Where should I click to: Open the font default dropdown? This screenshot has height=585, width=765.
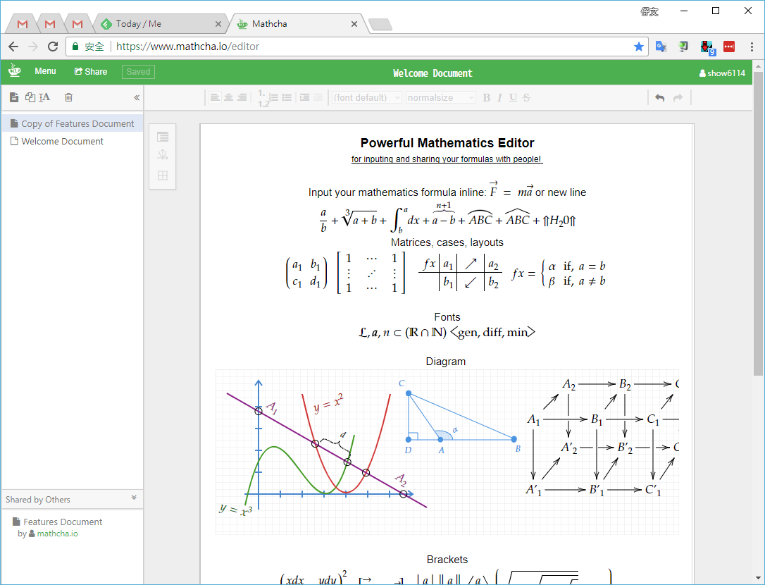(x=366, y=98)
